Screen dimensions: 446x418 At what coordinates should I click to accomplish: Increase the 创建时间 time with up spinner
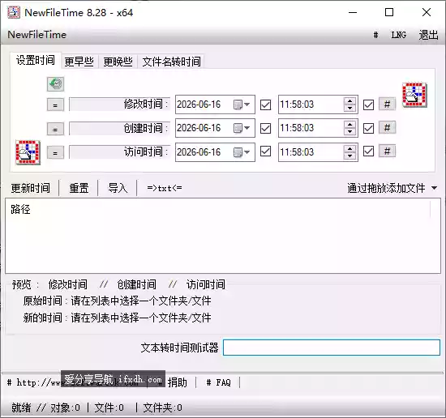click(350, 125)
